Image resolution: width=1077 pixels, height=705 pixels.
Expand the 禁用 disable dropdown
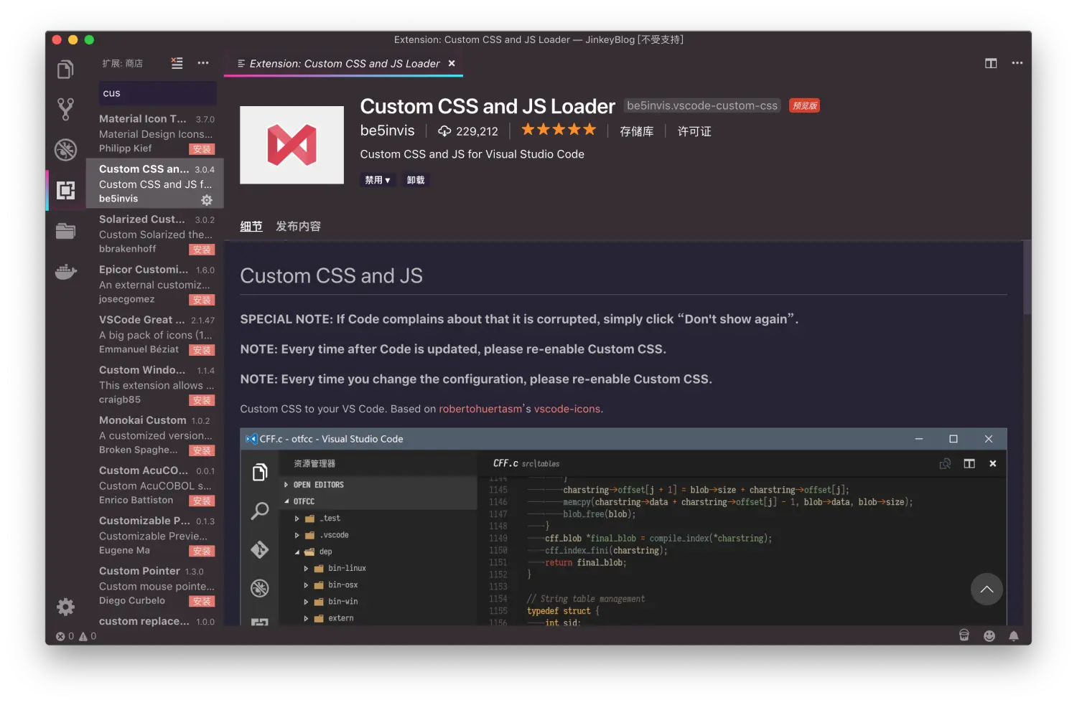coord(377,180)
